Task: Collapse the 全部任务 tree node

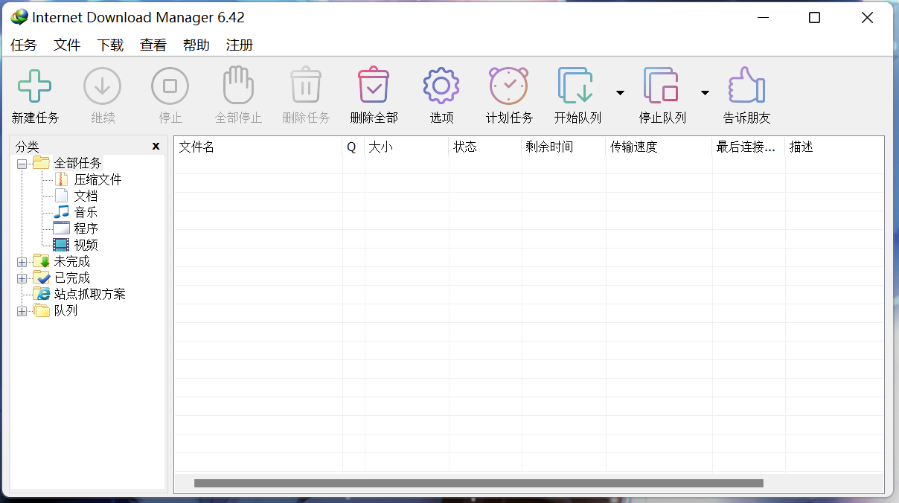Action: tap(22, 162)
